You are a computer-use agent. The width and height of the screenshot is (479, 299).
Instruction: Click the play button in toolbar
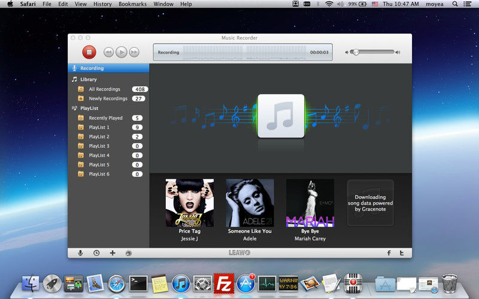pos(122,53)
